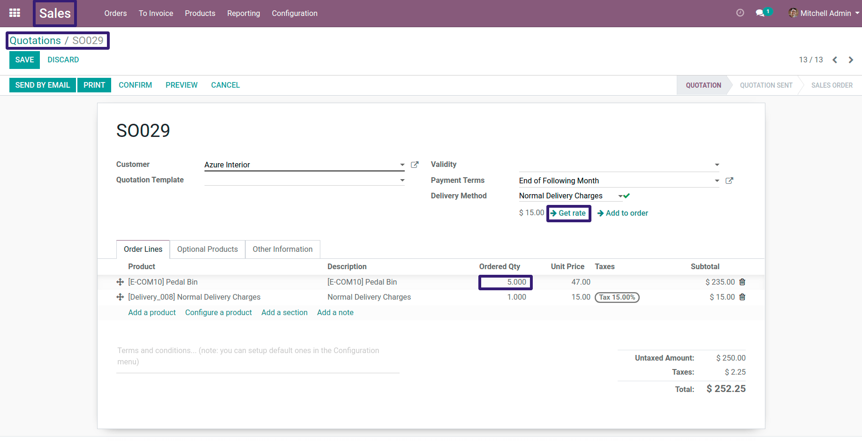The image size is (862, 445).
Task: Go back to Quotations breadcrumb
Action: 35,40
